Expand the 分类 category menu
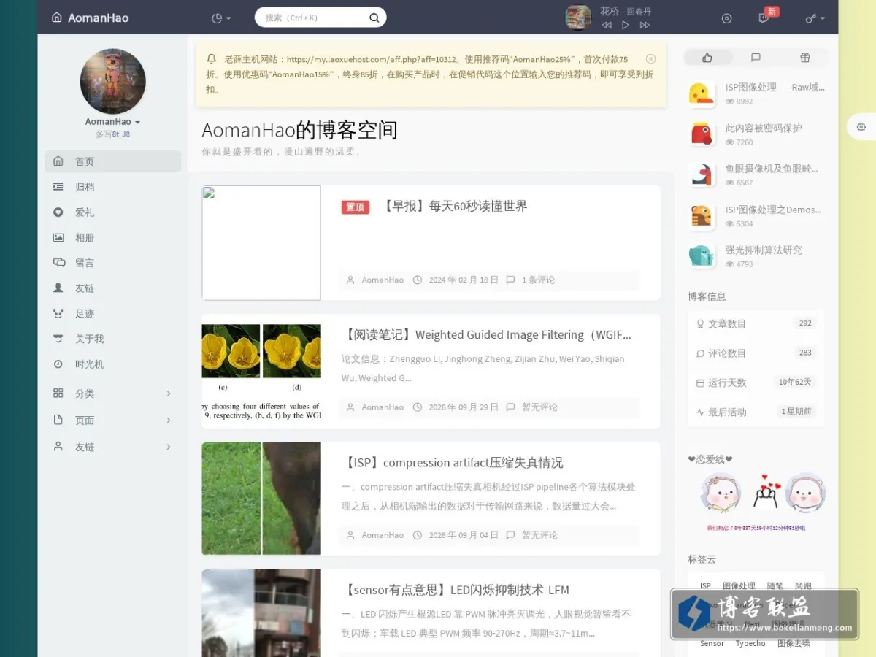The image size is (876, 657). [x=112, y=393]
